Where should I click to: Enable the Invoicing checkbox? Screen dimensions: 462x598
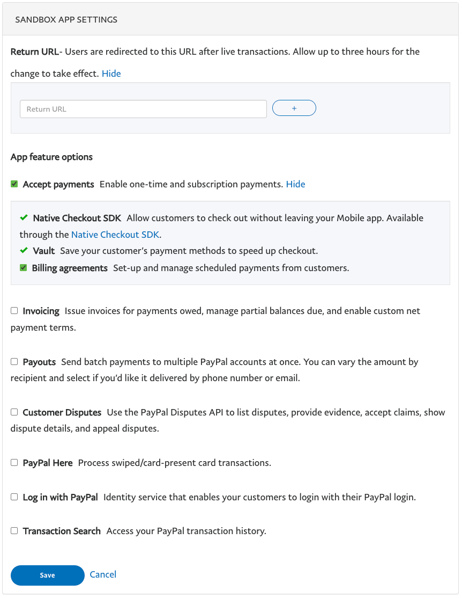14,311
